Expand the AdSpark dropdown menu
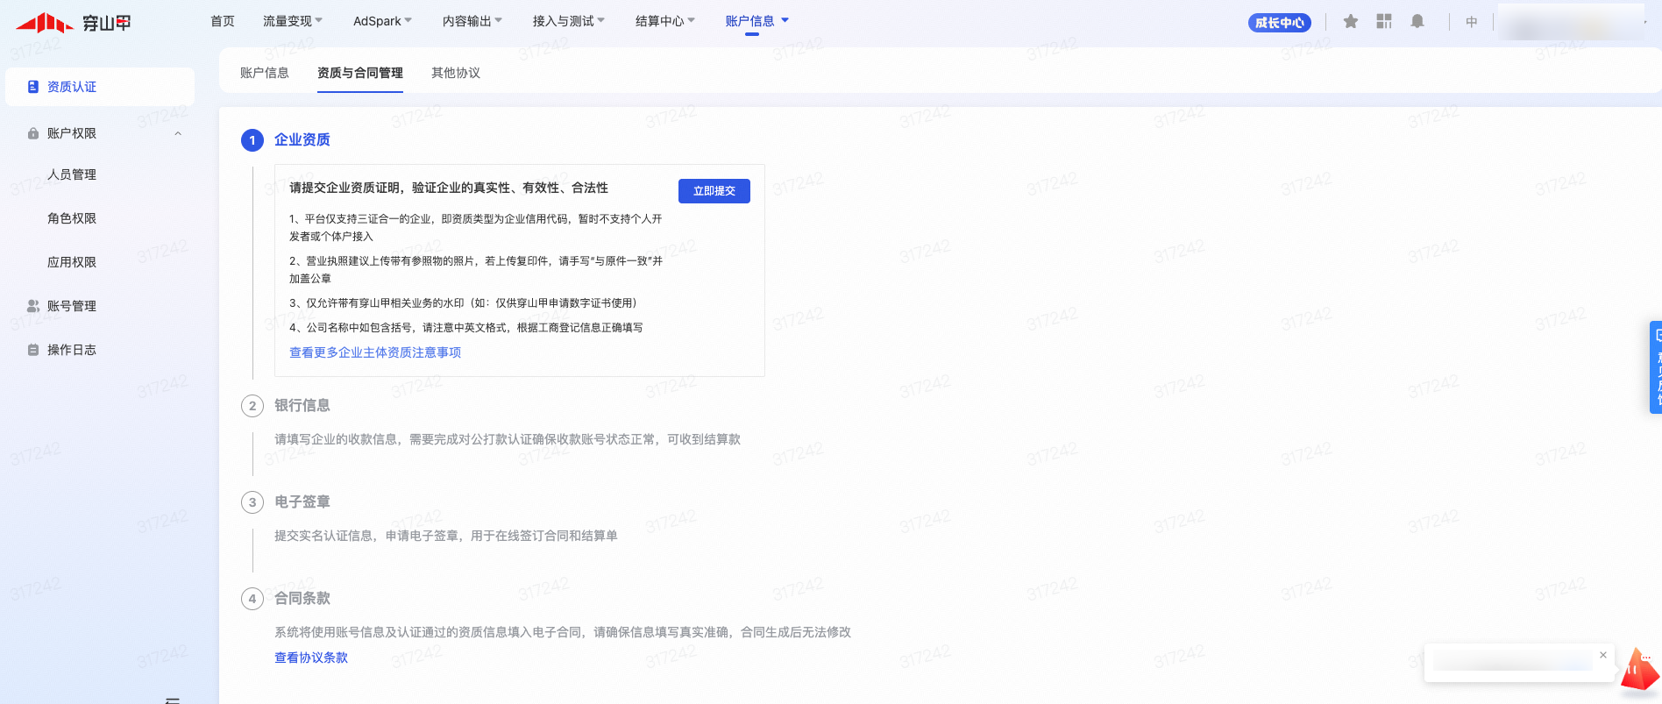 pyautogui.click(x=382, y=21)
